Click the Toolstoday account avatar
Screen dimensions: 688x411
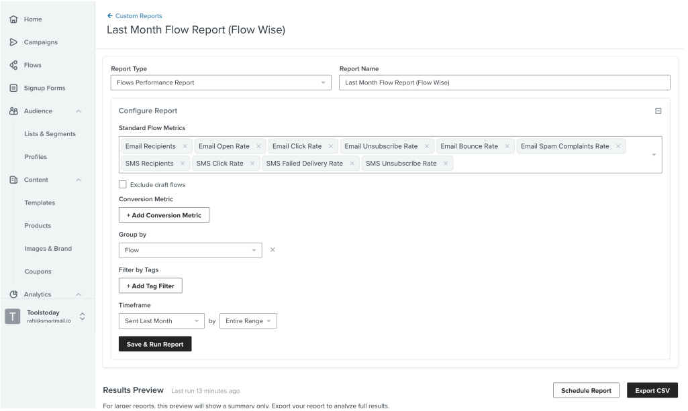13,316
